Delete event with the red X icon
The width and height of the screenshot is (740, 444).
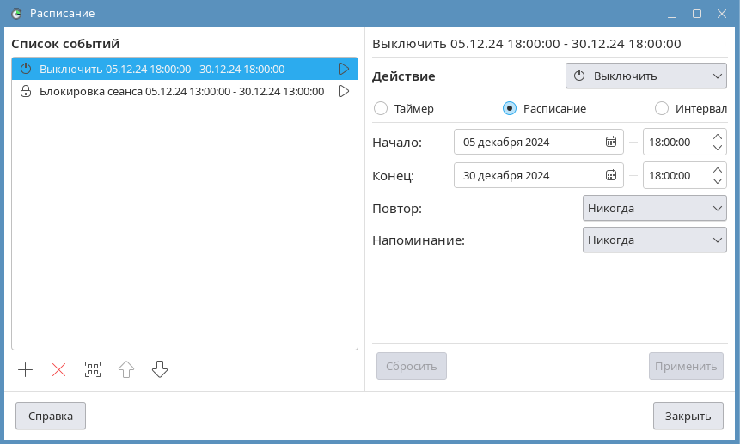[58, 370]
